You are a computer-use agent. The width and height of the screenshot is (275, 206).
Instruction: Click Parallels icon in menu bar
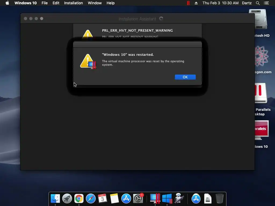[188, 3]
